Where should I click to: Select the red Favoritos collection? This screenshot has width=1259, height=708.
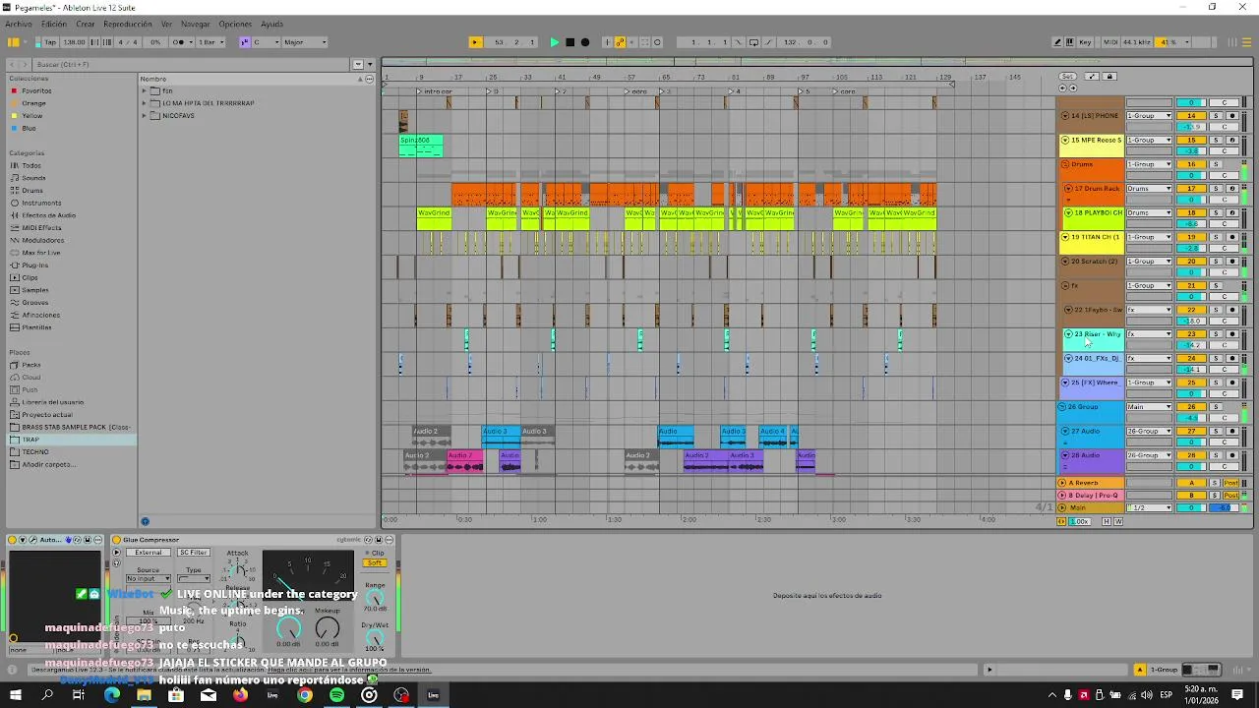tap(36, 90)
